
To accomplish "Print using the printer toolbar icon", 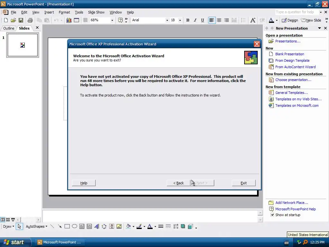I will coord(30,20).
